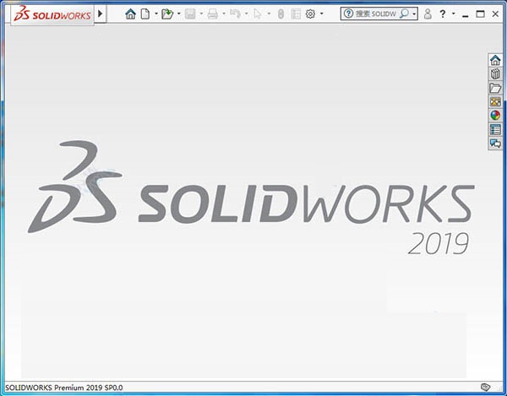Viewport: 507px width, 396px height.
Task: Expand the Help dropdown arrow
Action: click(x=453, y=14)
